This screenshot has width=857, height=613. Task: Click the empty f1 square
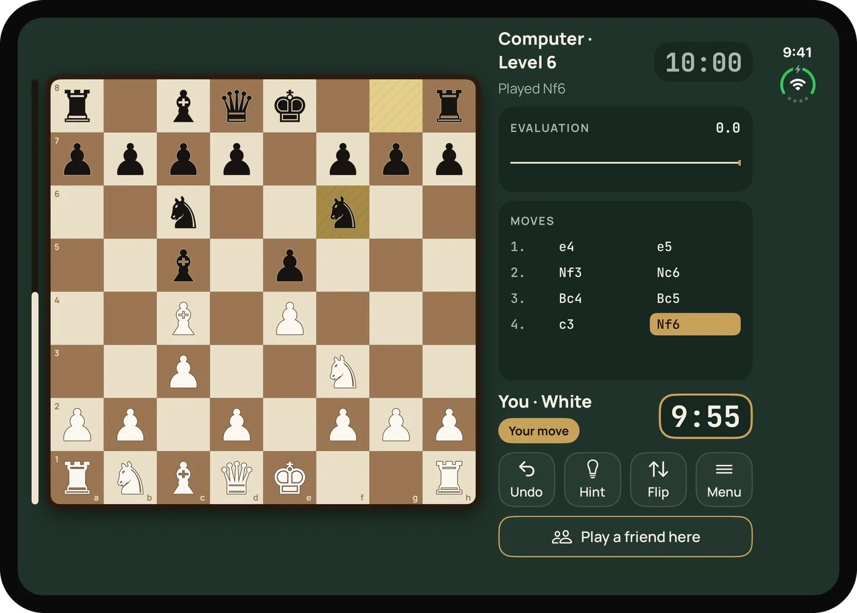click(x=343, y=478)
